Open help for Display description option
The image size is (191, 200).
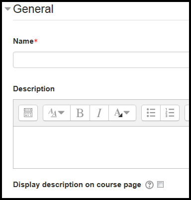coord(149,185)
